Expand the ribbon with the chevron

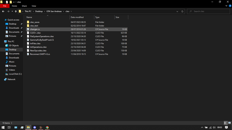[x=226, y=6]
